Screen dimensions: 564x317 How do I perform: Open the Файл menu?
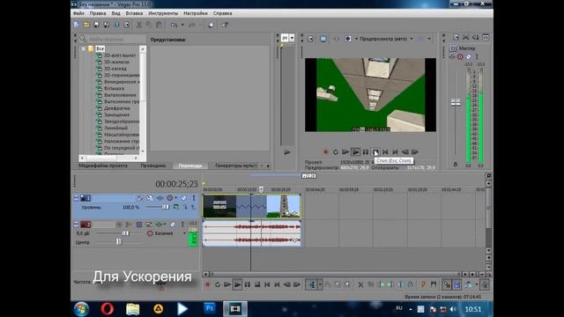click(x=78, y=13)
